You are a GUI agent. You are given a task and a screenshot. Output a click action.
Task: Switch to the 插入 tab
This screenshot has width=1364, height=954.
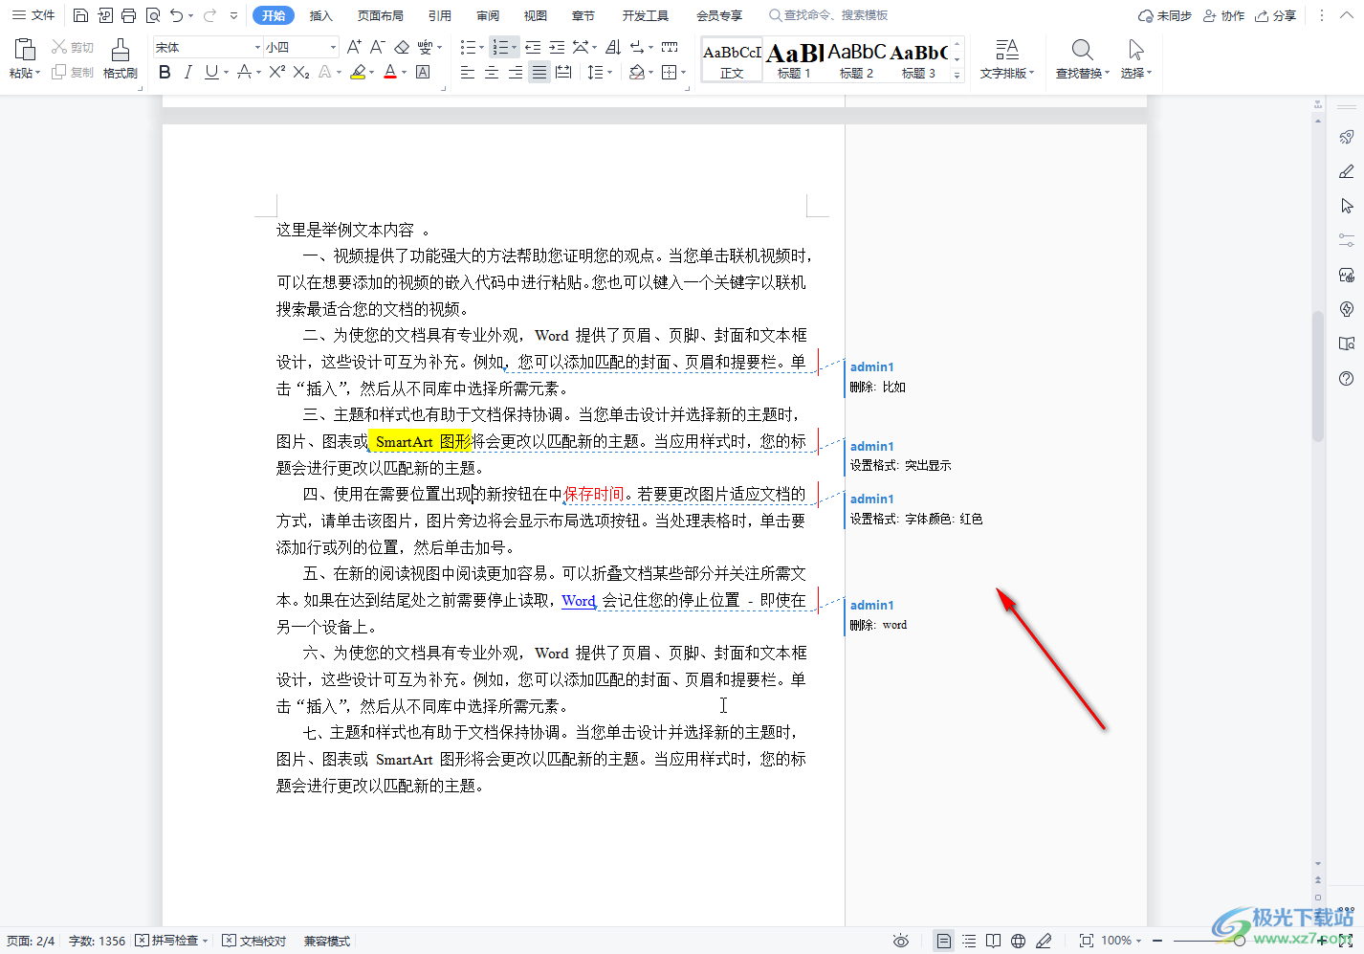pyautogui.click(x=321, y=15)
